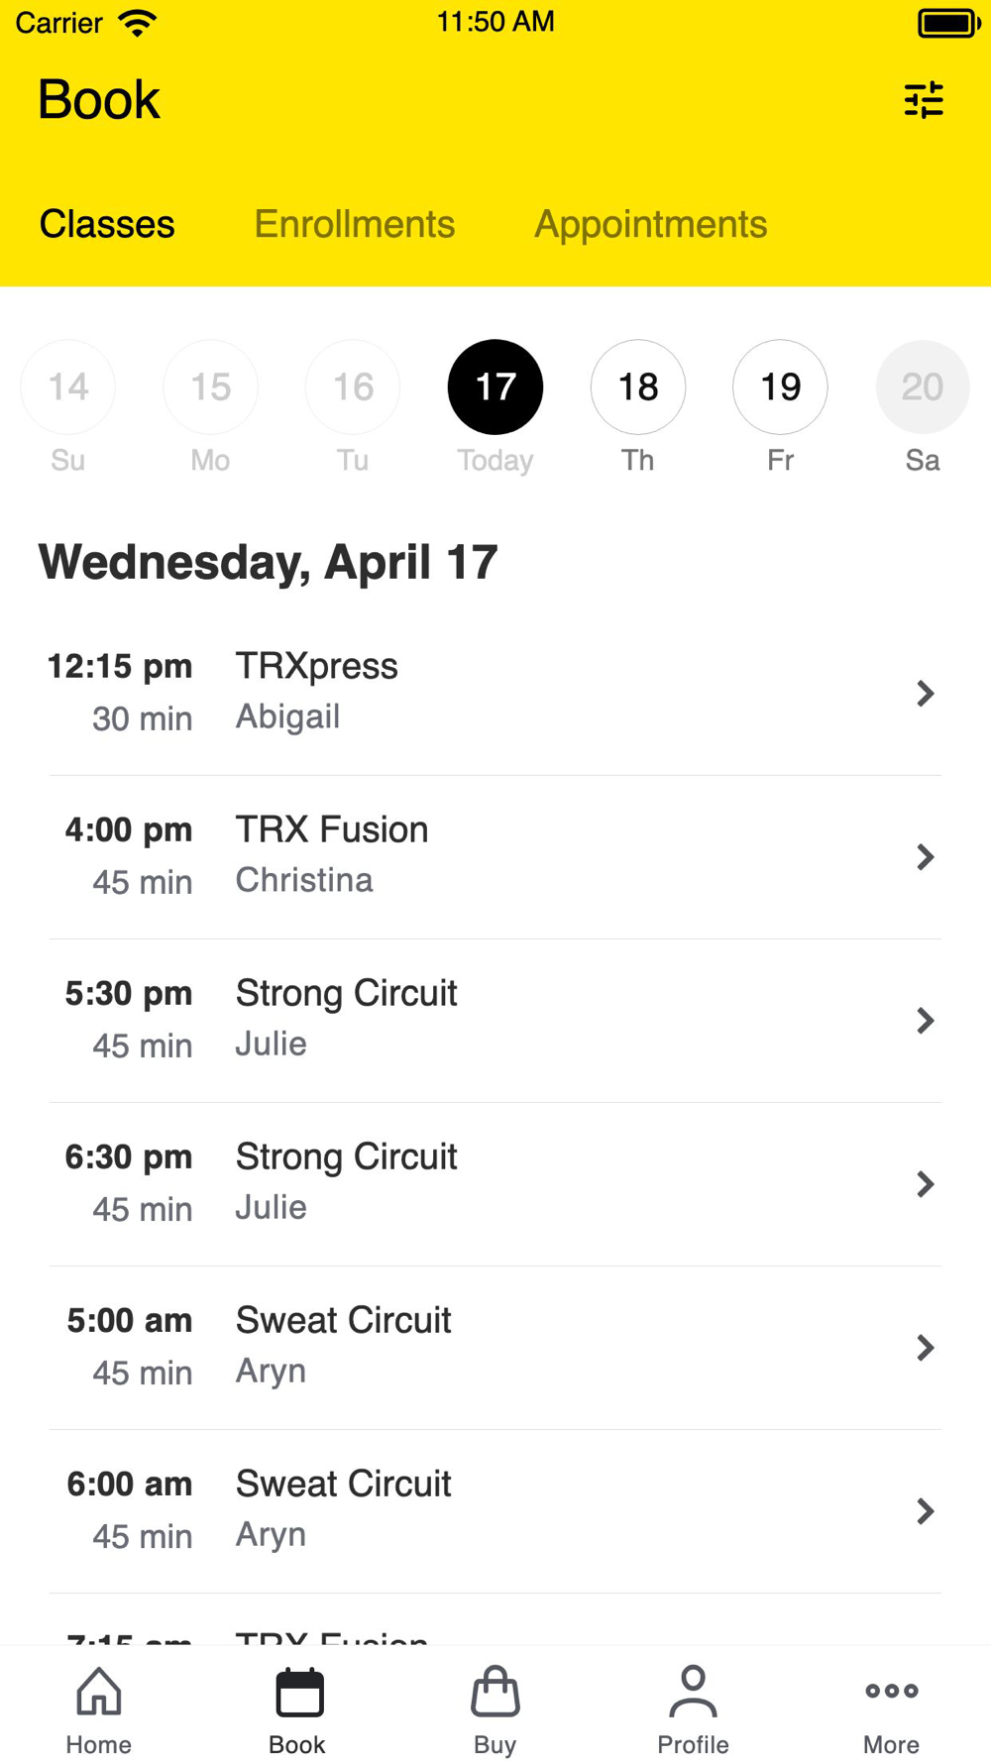Open the Buy shopping bag icon
The height and width of the screenshot is (1762, 991).
pyautogui.click(x=495, y=1693)
